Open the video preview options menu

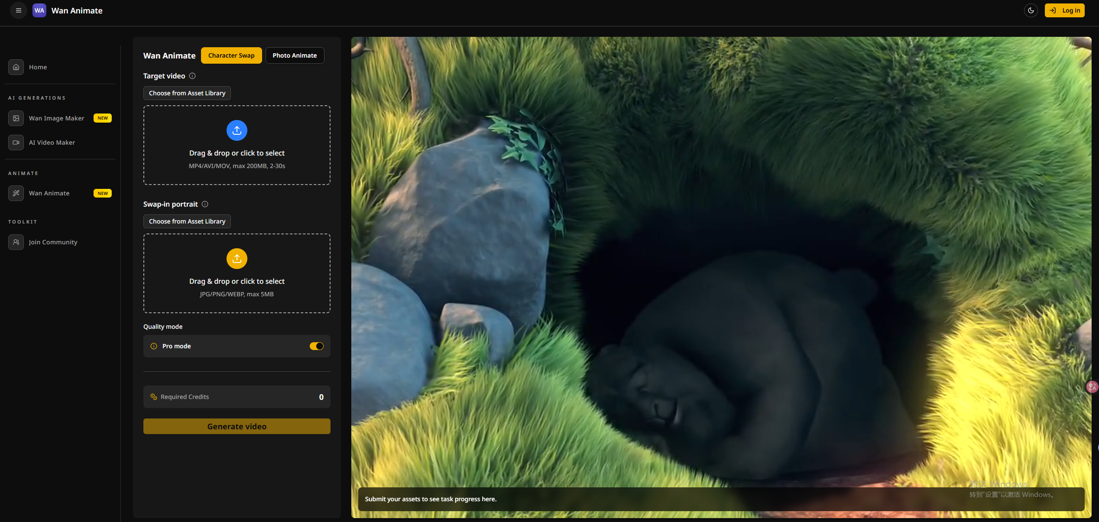pyautogui.click(x=1076, y=52)
